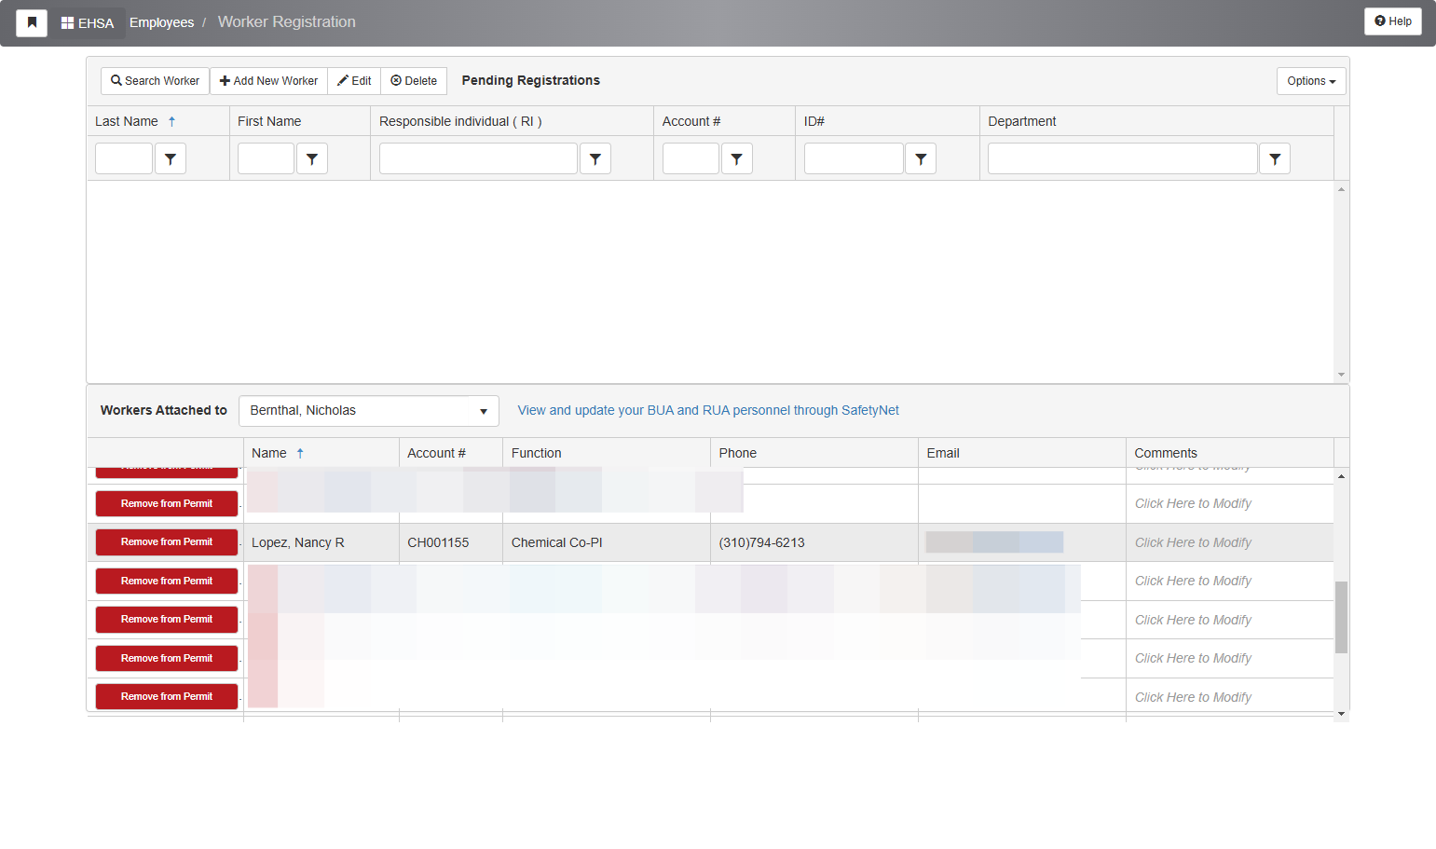The width and height of the screenshot is (1436, 849).
Task: Click the Department filter funnel
Action: coord(1275,158)
